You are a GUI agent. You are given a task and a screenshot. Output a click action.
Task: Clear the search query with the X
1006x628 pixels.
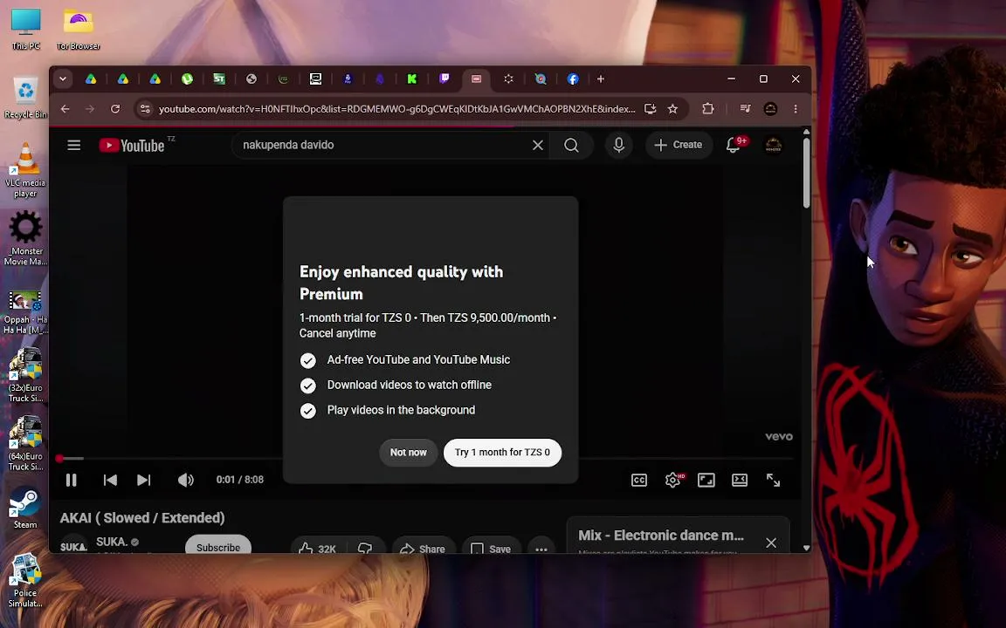click(538, 146)
